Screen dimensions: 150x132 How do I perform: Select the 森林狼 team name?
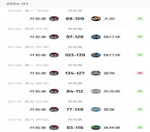pos(112,127)
